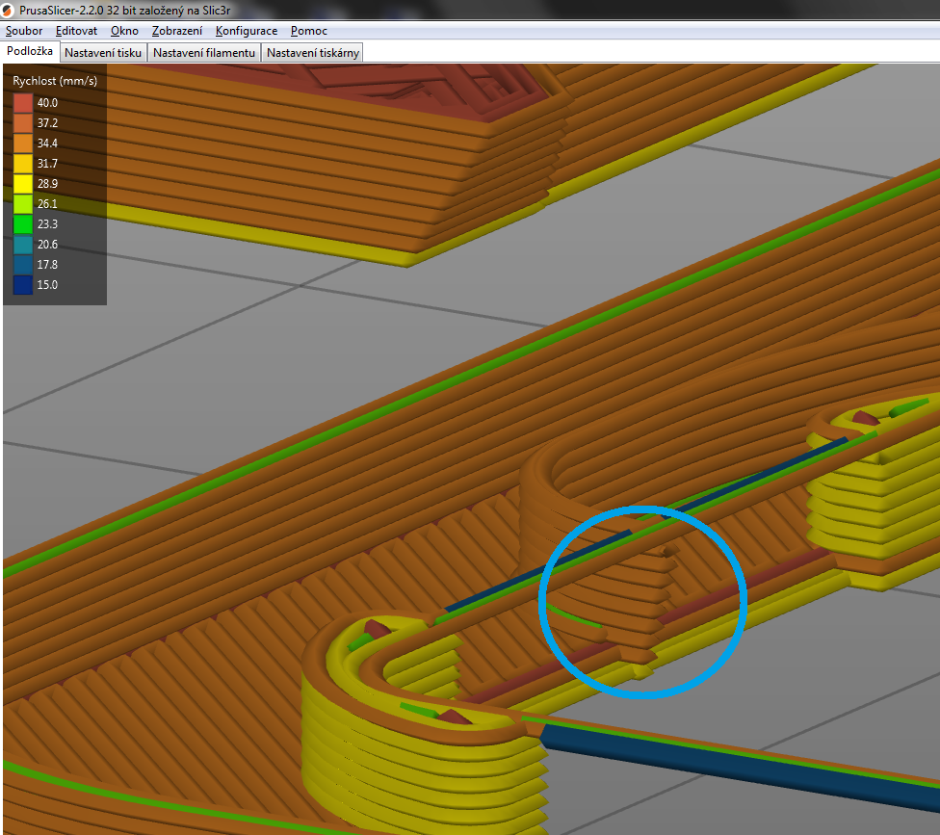Click the 40.0 speed legend color swatch
Image resolution: width=940 pixels, height=835 pixels.
point(23,103)
